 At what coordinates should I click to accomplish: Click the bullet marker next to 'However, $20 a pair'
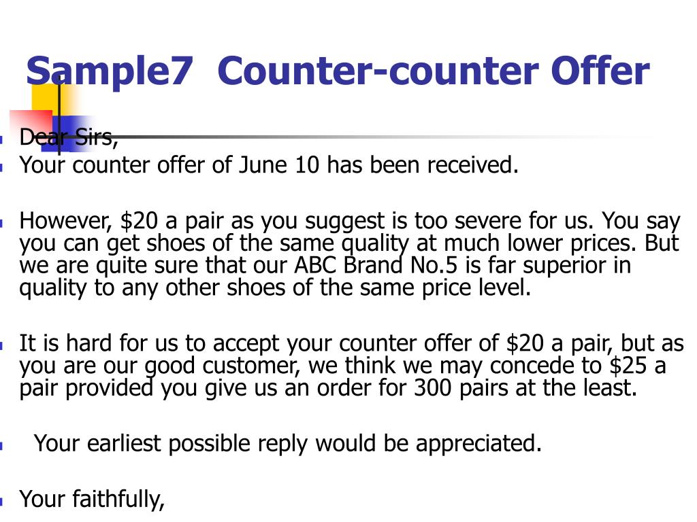coord(2,223)
